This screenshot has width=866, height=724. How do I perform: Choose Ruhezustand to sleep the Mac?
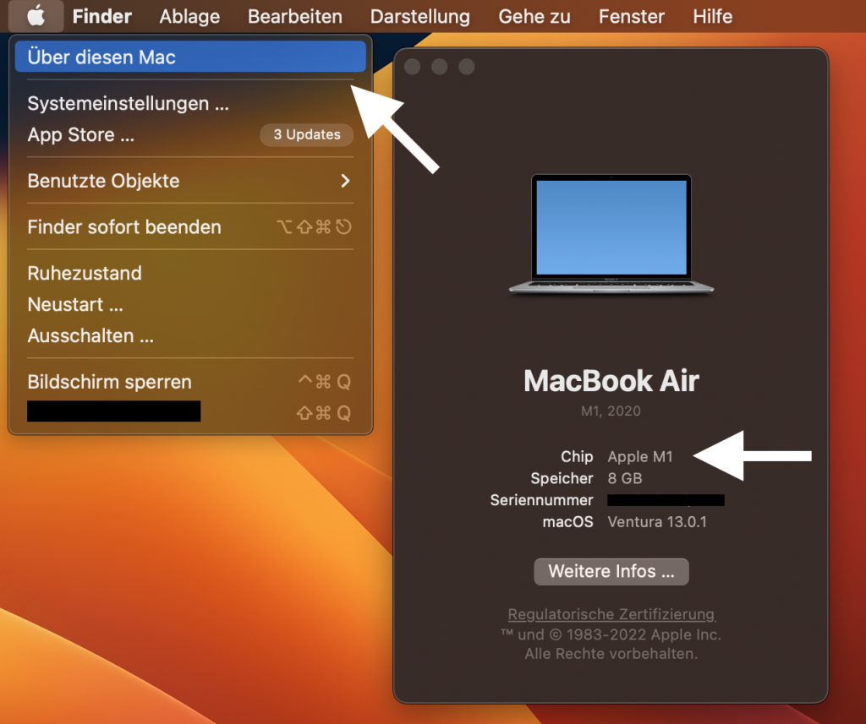[190, 273]
